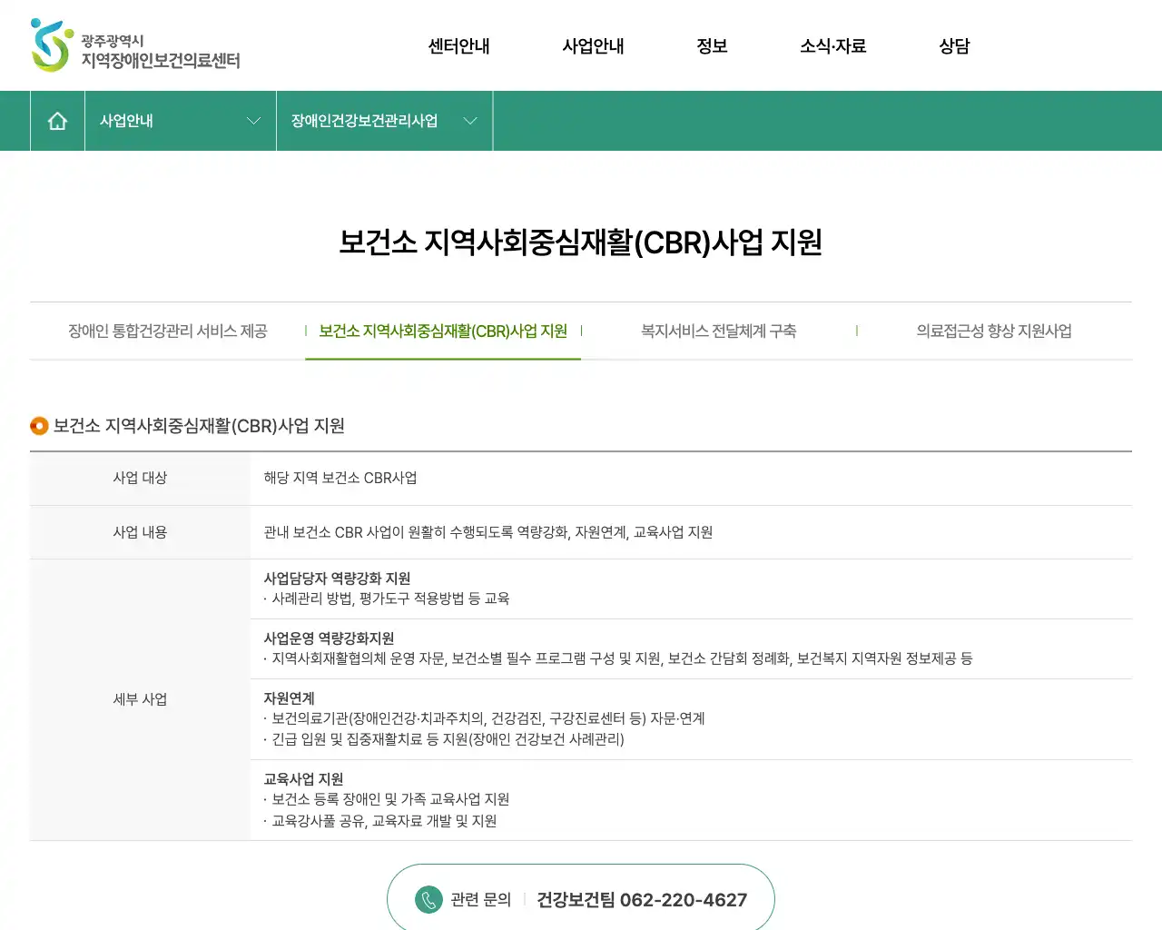The width and height of the screenshot is (1162, 930).
Task: Open the 사업안내 top menu item
Action: pyautogui.click(x=593, y=46)
